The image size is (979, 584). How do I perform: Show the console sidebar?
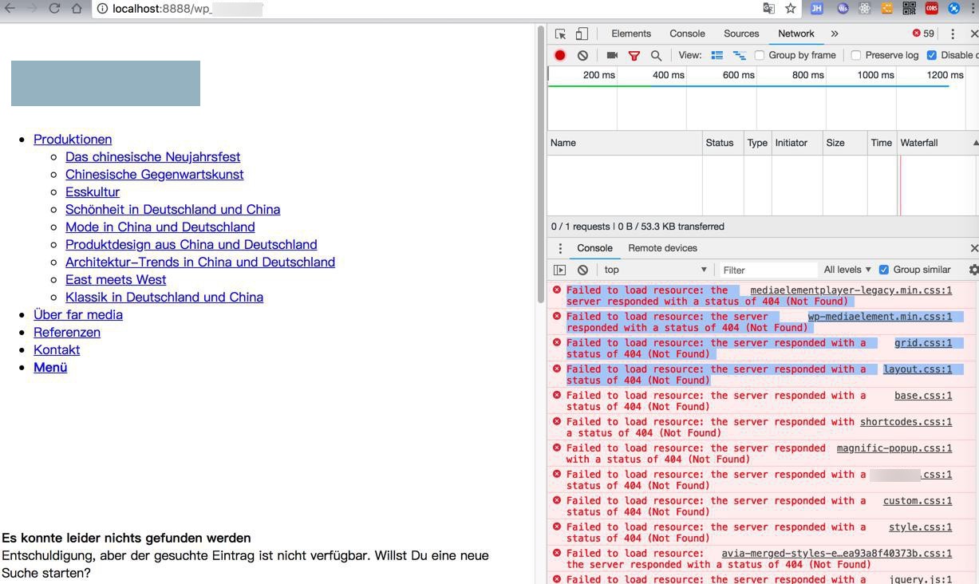pyautogui.click(x=559, y=270)
